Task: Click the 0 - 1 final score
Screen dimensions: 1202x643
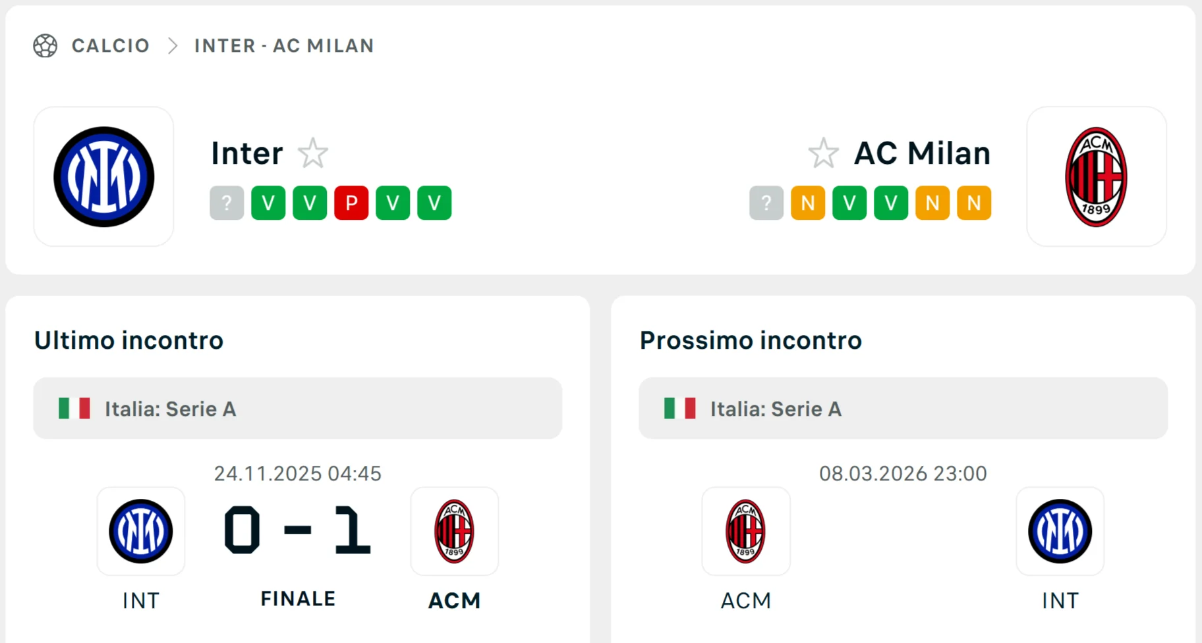Action: 298,530
